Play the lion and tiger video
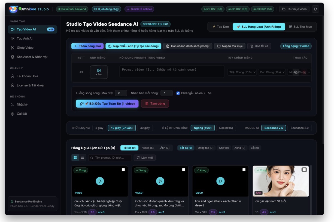Viewport: 334px width, 222px height. pos(220,181)
